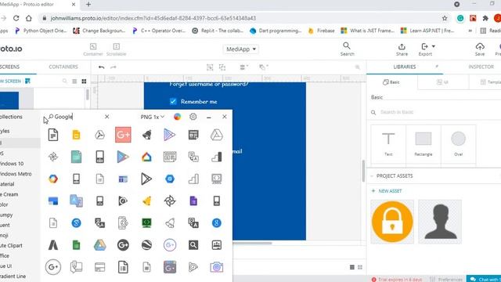Open the Firebase bookmark
501x282 pixels.
pyautogui.click(x=322, y=31)
